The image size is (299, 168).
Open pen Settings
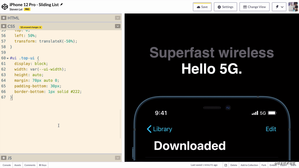pyautogui.click(x=225, y=7)
